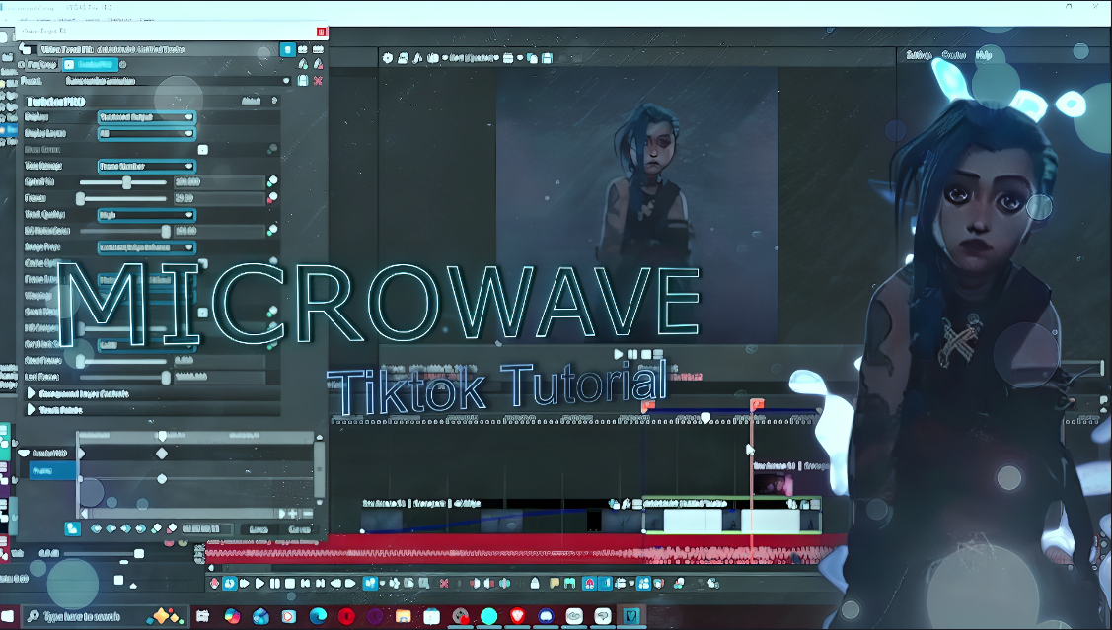Screen dimensions: 1112x630
Task: Click the Play button in the timeline transport bar
Action: pos(259,584)
